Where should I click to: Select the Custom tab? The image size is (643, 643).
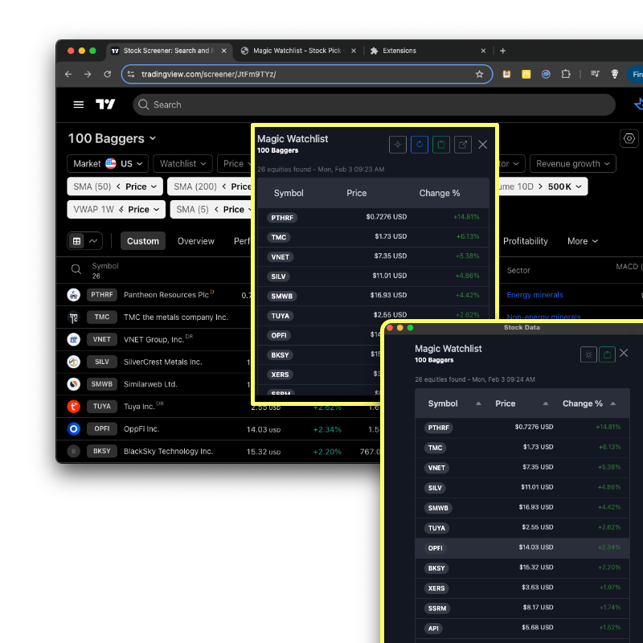click(142, 240)
